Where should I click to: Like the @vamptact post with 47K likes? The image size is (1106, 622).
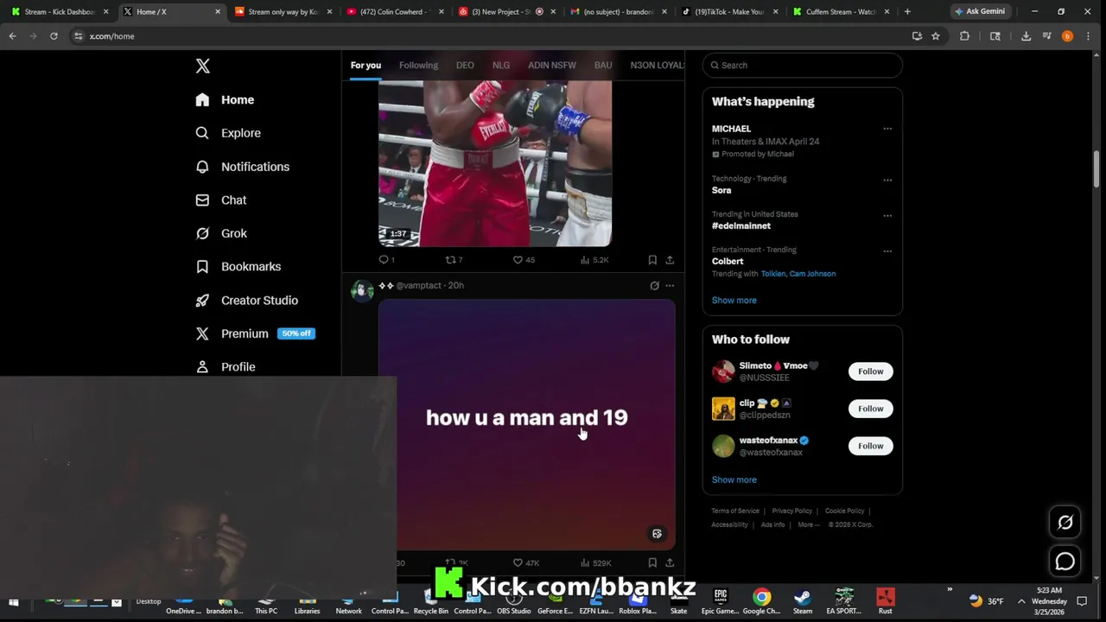pos(526,562)
